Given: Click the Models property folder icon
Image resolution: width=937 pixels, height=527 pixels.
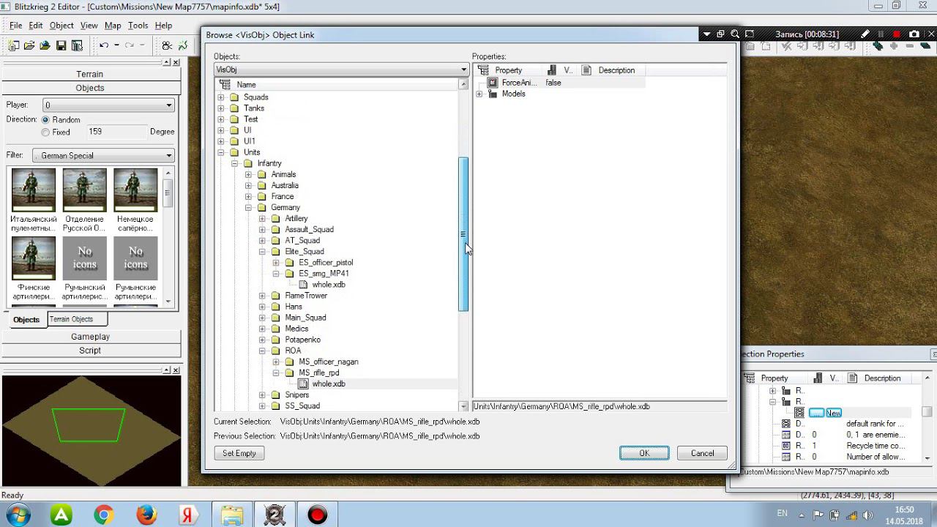Looking at the screenshot, I should [493, 94].
